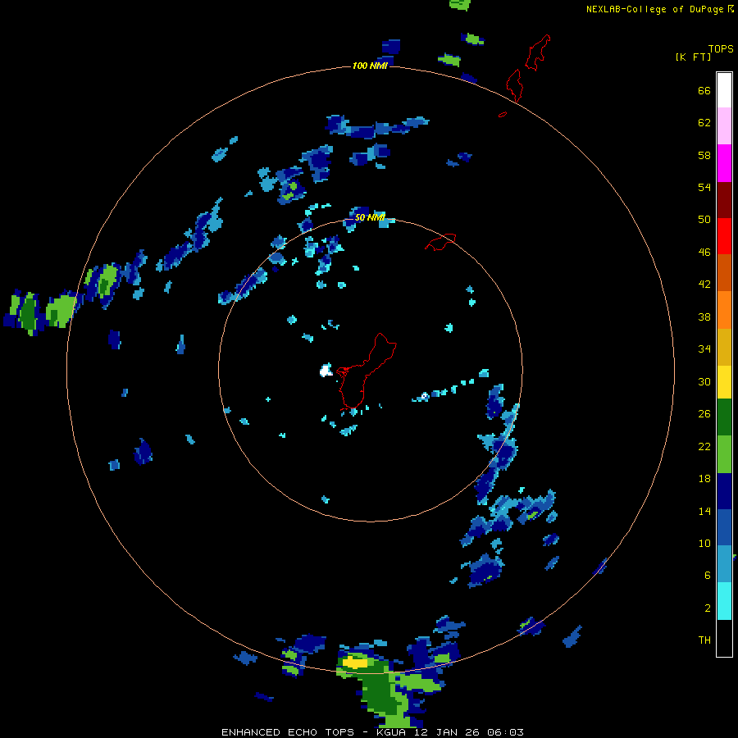The height and width of the screenshot is (738, 738).
Task: Click the 30 scale label
Action: pos(704,381)
